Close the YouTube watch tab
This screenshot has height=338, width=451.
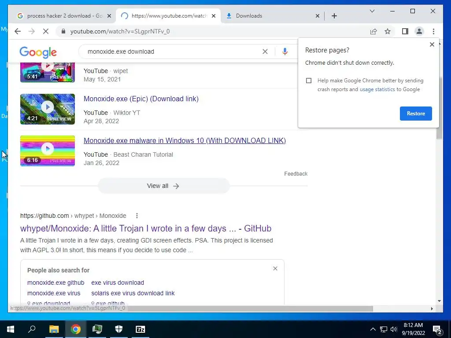(214, 16)
